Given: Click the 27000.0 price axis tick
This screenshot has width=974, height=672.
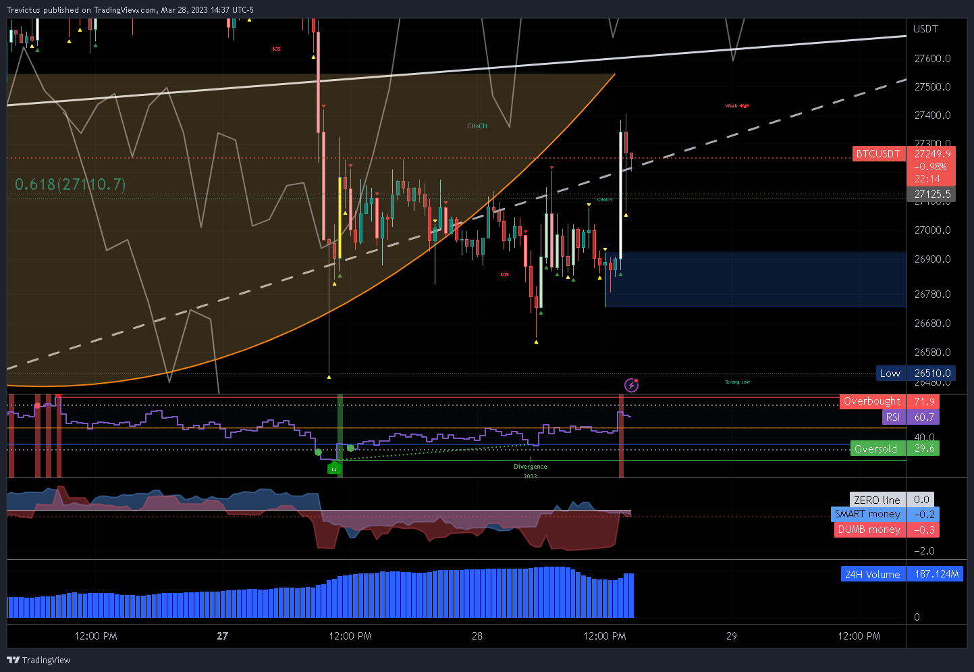Looking at the screenshot, I should click(932, 230).
